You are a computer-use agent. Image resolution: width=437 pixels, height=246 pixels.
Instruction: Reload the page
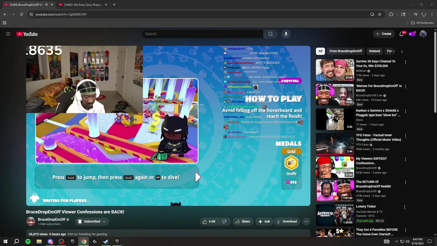click(x=21, y=14)
